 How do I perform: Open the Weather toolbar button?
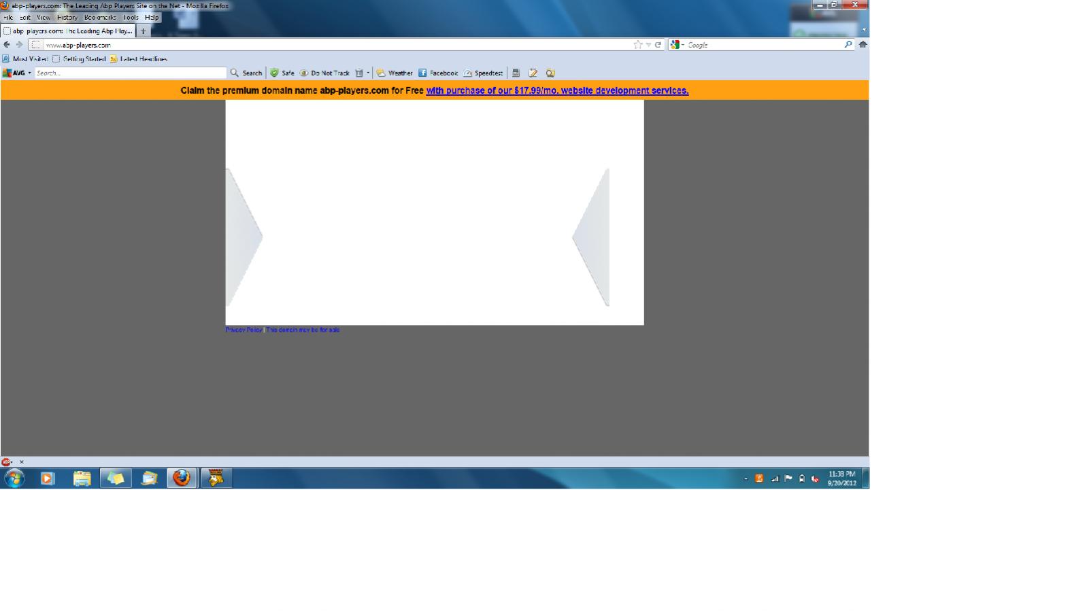click(395, 73)
